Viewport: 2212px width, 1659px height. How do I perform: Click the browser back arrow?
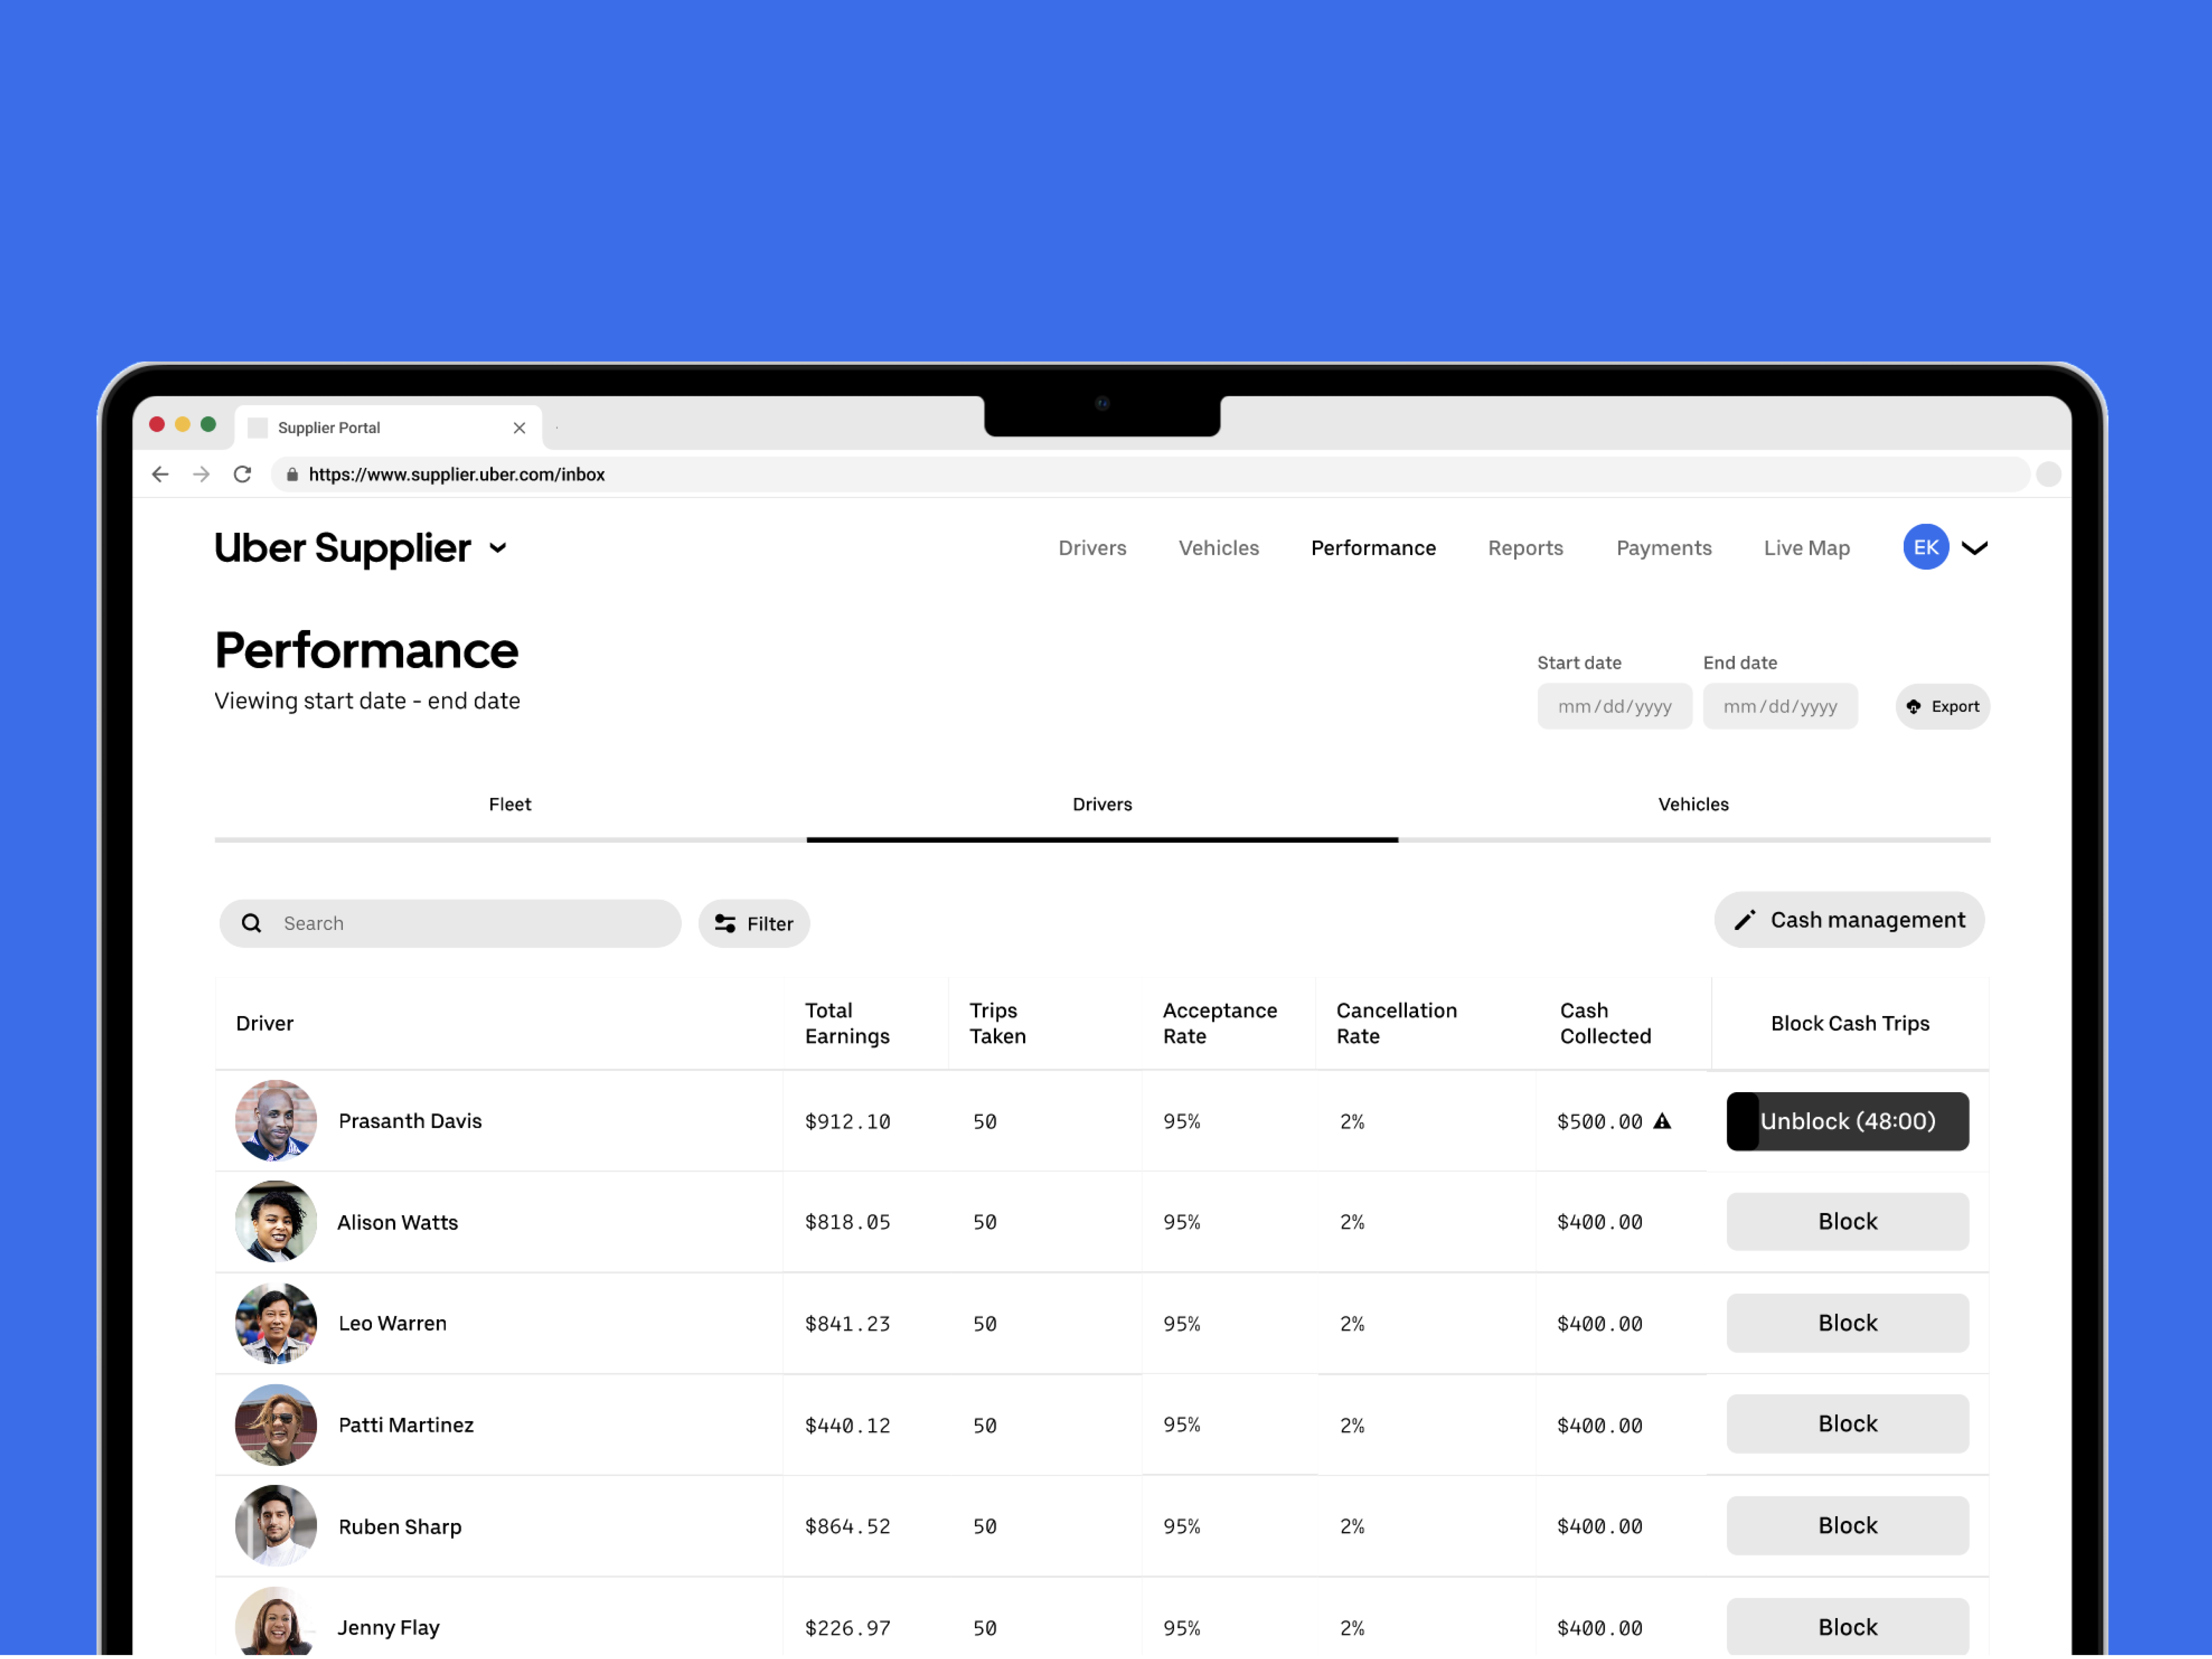point(160,475)
